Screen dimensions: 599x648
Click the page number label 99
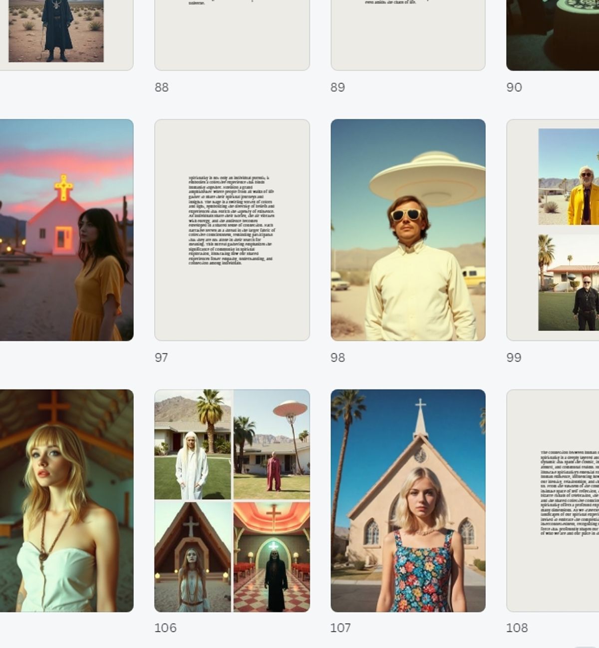point(514,357)
